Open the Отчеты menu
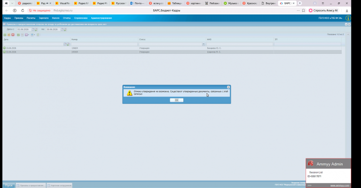Screen dimensions: 361x188 [67, 18]
